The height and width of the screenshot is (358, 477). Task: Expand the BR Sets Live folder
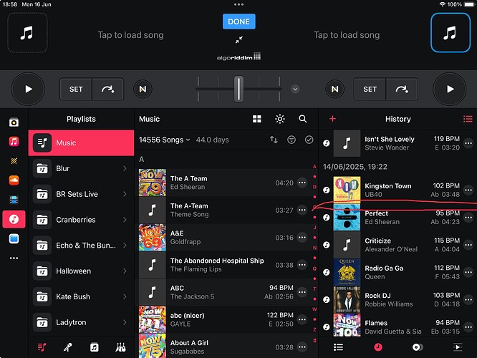tap(81, 194)
